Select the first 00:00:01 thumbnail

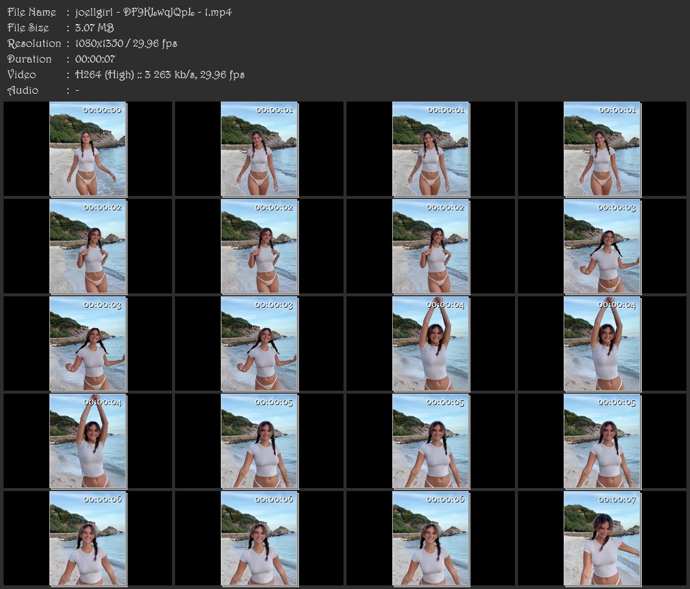pyautogui.click(x=259, y=149)
